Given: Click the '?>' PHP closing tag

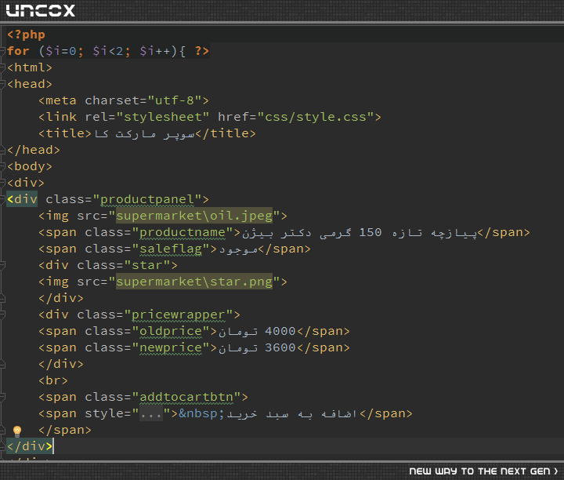Looking at the screenshot, I should pos(202,51).
